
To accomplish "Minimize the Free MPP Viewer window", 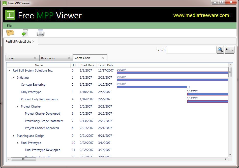I will tap(215, 2).
